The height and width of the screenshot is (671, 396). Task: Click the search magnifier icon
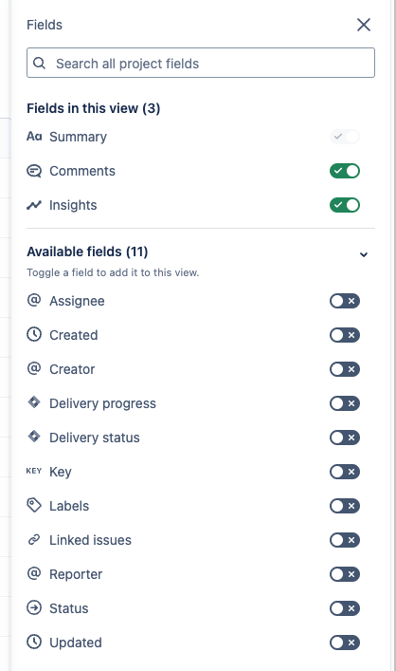pyautogui.click(x=39, y=64)
